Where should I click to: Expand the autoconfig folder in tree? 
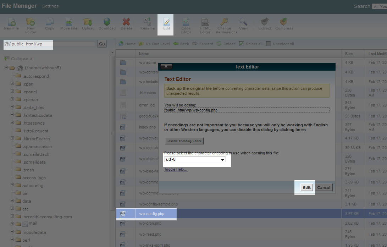tap(12, 185)
